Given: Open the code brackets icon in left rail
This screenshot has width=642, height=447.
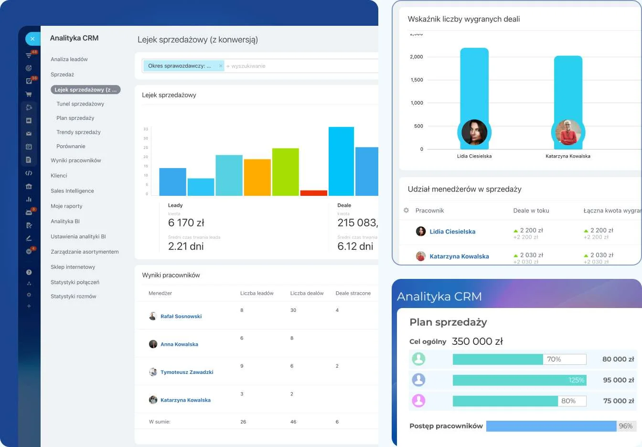Looking at the screenshot, I should 29,173.
